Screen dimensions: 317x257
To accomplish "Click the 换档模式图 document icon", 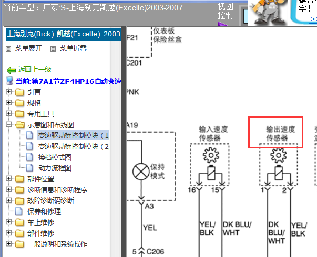I will pos(29,157).
